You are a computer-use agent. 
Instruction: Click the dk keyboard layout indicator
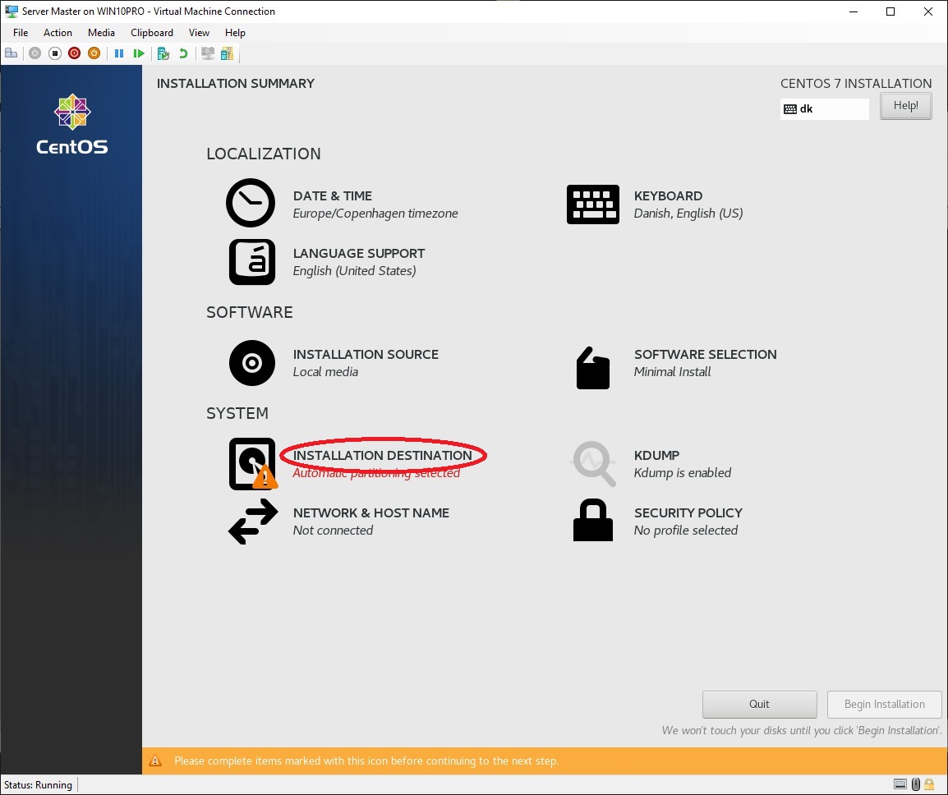click(825, 109)
